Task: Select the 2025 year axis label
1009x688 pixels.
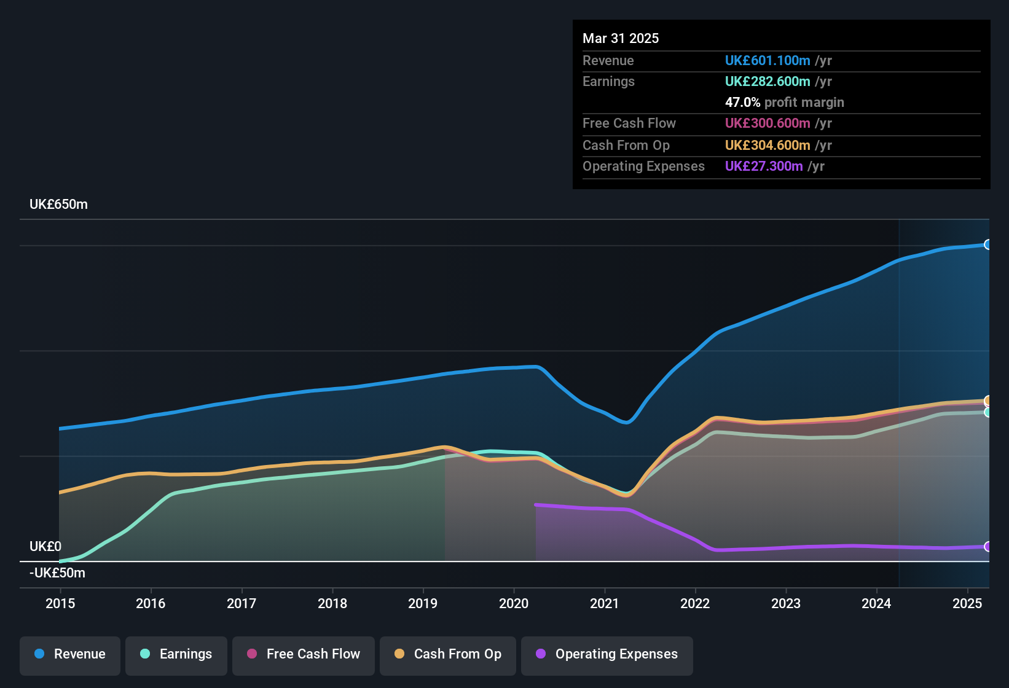Action: pos(968,604)
